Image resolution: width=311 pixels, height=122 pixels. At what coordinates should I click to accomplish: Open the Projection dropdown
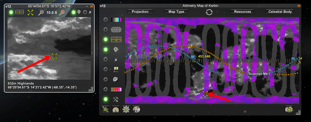140,12
